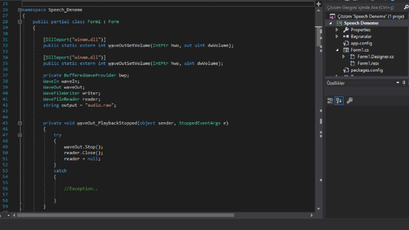Click the Çözüm Gezgini İçinde Ara search box
409x230 pixels.
[364, 7]
